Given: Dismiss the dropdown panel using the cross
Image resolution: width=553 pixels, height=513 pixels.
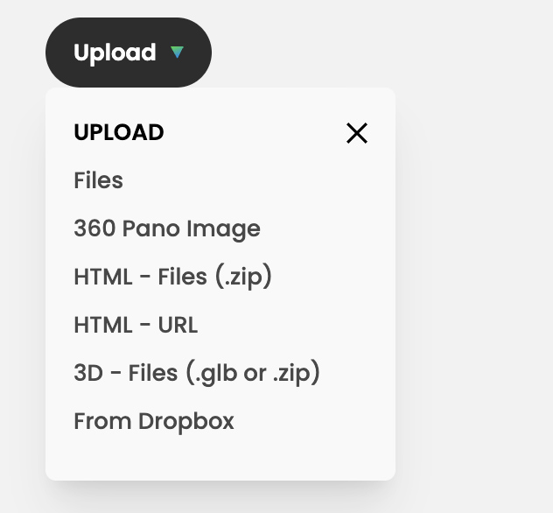Looking at the screenshot, I should 356,133.
